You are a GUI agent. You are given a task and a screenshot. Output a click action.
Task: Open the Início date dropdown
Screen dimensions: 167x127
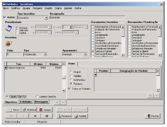click(77, 32)
